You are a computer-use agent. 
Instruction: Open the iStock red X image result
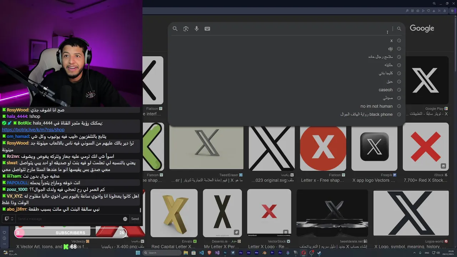coord(426,147)
